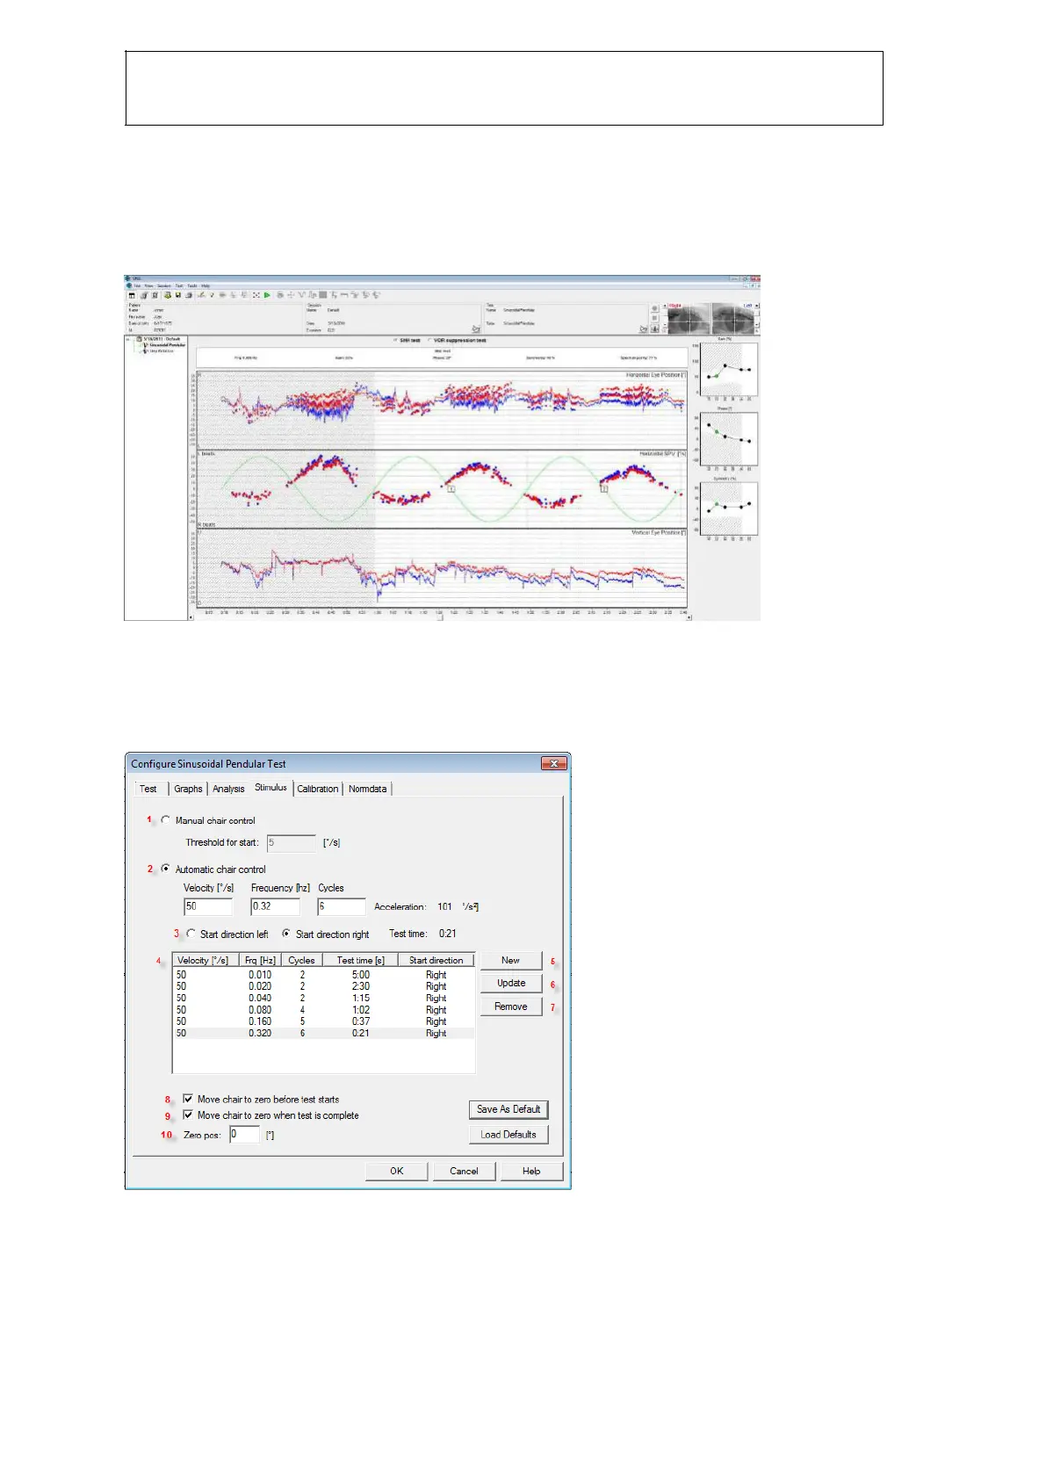Click the Velocity input field showing 50
The image size is (1046, 1479).
(208, 906)
